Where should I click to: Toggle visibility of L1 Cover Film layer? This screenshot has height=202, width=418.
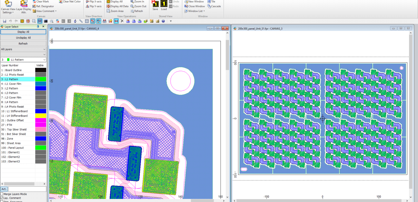point(40,84)
